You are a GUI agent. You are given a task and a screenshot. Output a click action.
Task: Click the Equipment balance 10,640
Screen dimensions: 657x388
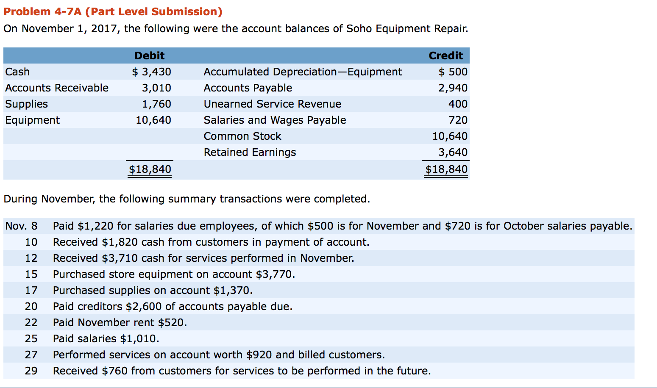(x=153, y=120)
